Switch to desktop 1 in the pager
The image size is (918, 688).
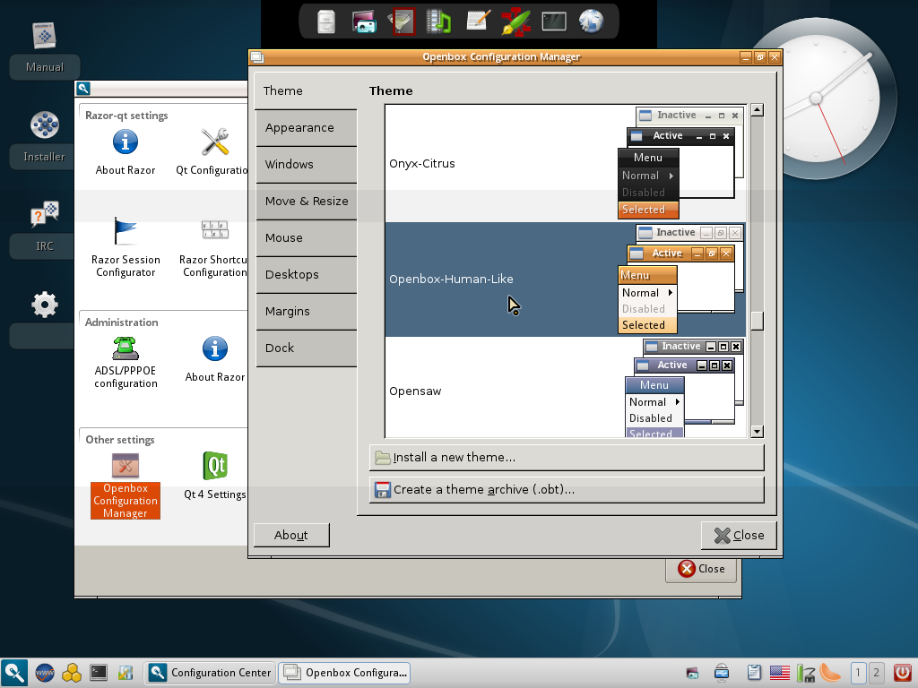tap(858, 673)
